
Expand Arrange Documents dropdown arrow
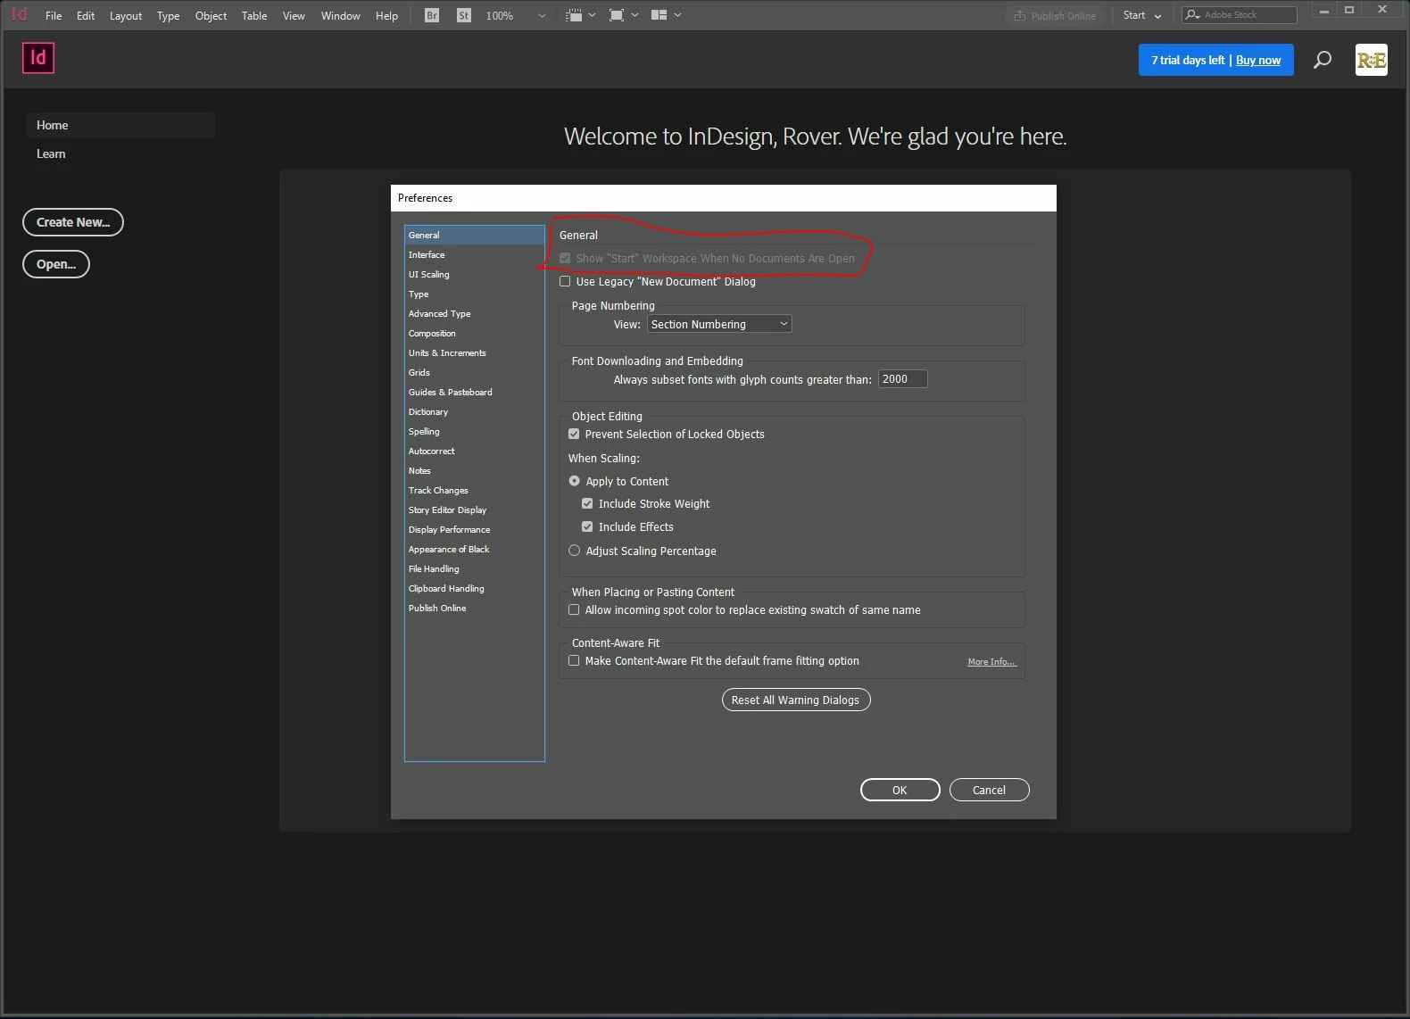pos(678,15)
